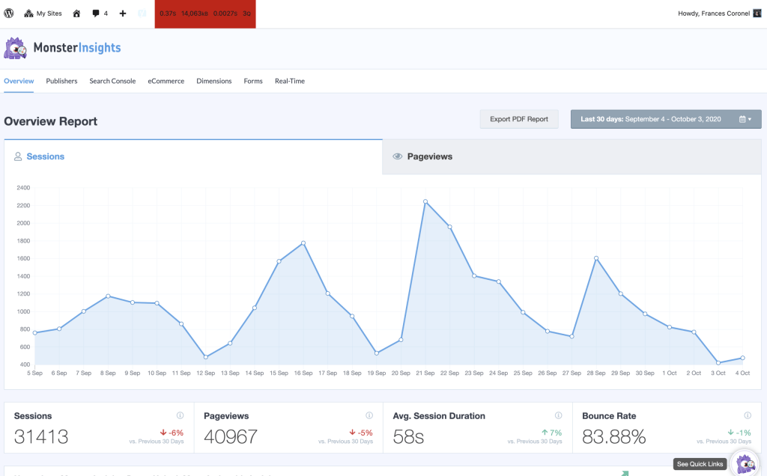Click the MonsterInsights monster logo
767x476 pixels.
coord(15,49)
